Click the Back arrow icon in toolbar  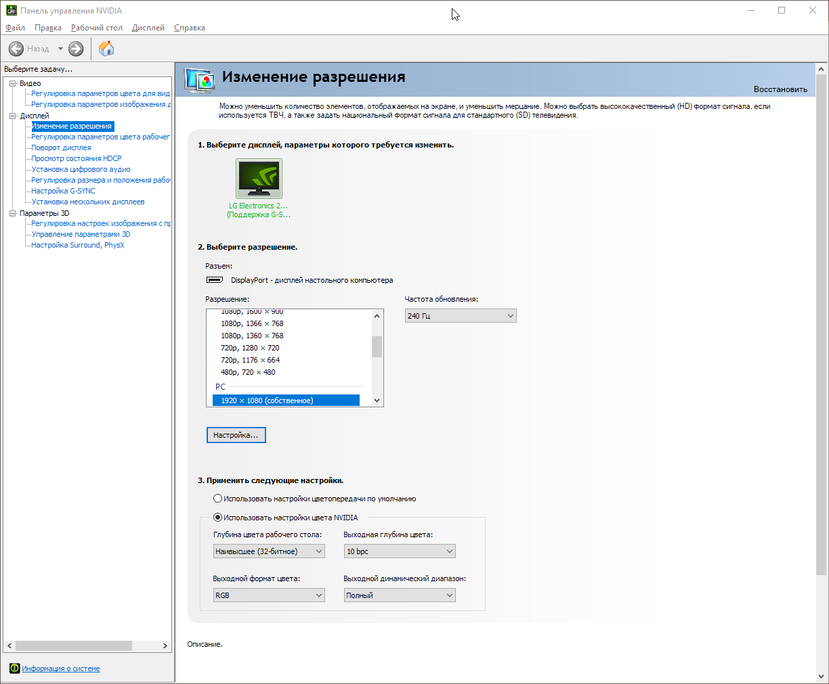pyautogui.click(x=16, y=49)
